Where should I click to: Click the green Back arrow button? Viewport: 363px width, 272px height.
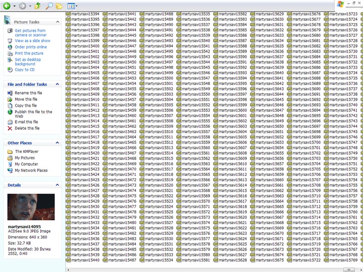coord(7,6)
